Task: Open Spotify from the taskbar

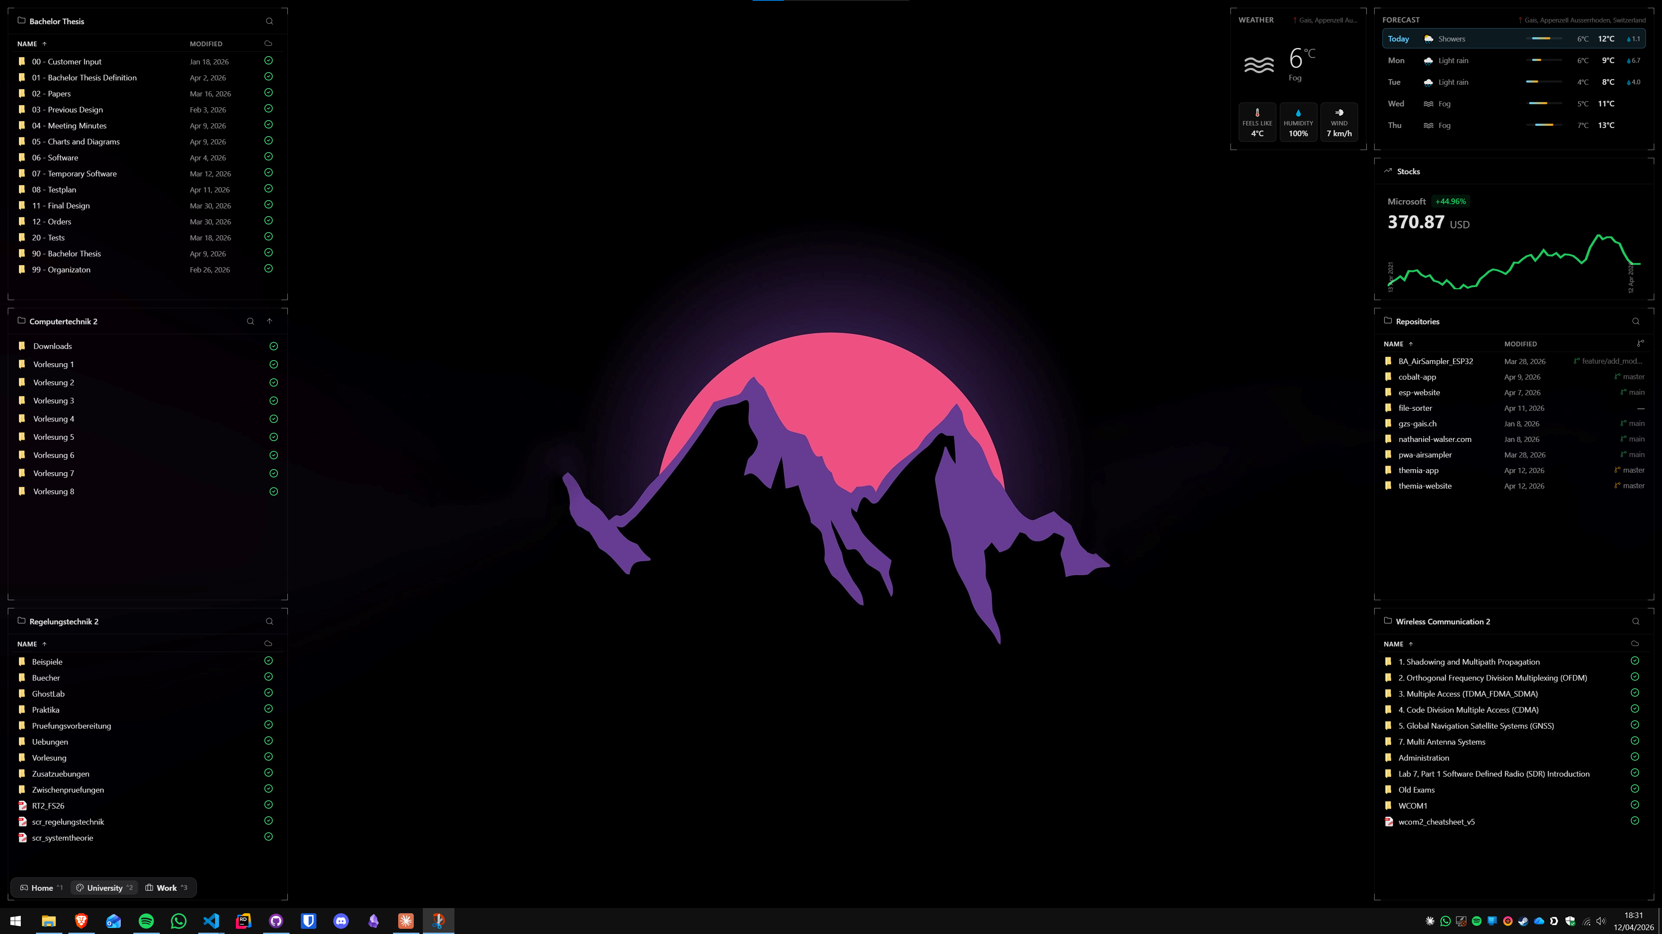Action: 146,921
